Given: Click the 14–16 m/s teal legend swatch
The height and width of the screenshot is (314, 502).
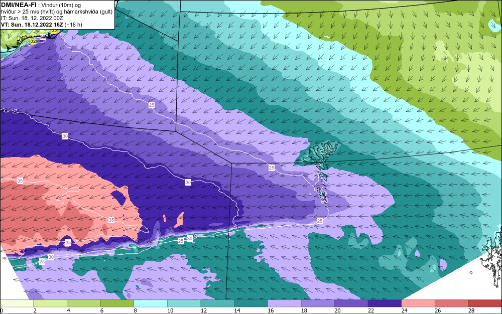Looking at the screenshot, I should click(251, 303).
